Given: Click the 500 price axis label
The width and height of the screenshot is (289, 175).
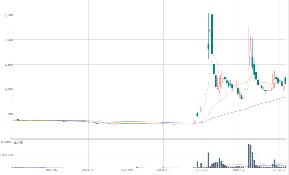Looking at the screenshot, I should pyautogui.click(x=10, y=114).
